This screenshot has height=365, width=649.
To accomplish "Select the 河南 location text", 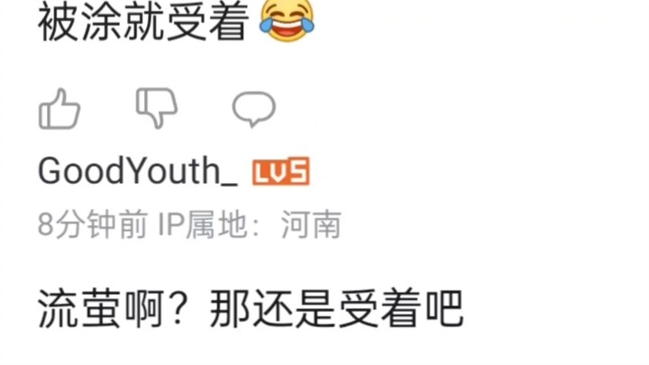I will [x=311, y=224].
